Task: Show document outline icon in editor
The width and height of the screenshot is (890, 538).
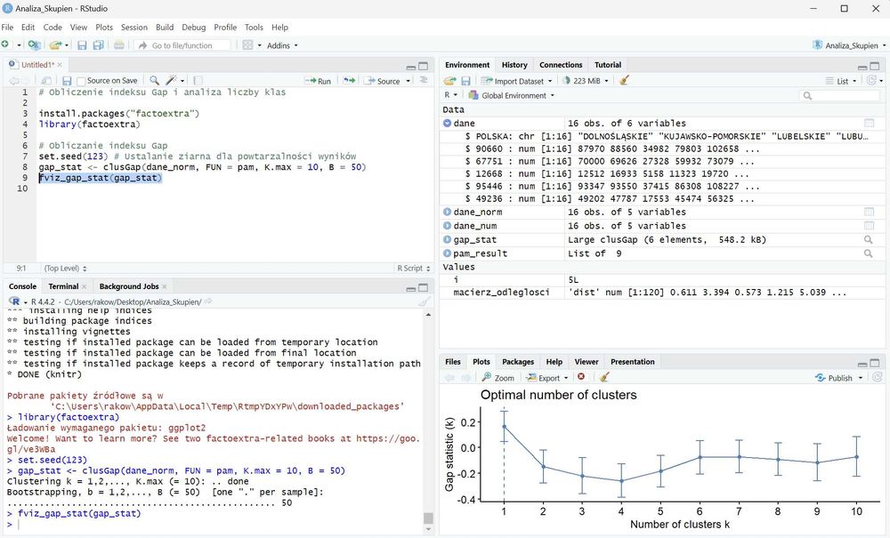Action: [x=424, y=81]
